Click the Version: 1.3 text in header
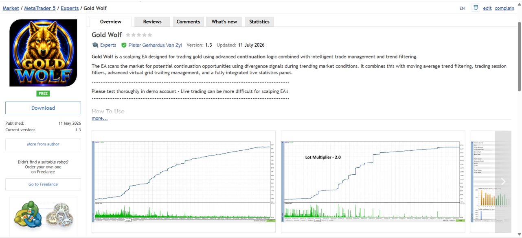Image resolution: width=522 pixels, height=238 pixels. click(199, 45)
